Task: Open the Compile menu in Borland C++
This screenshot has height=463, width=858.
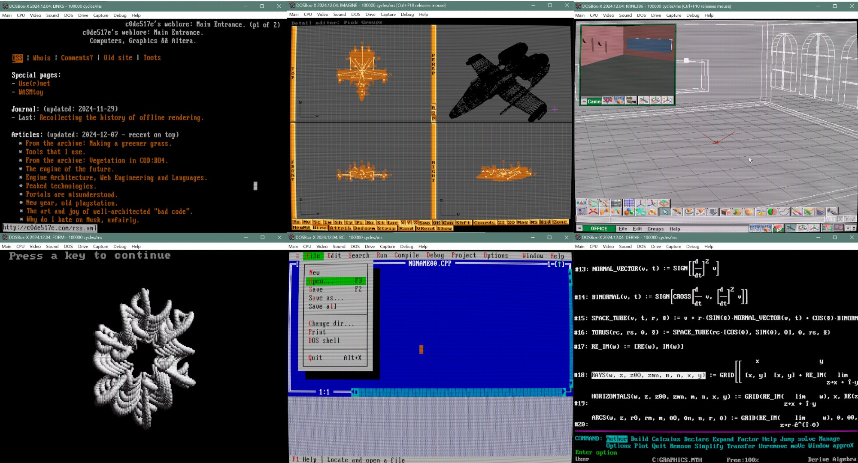Action: click(406, 255)
